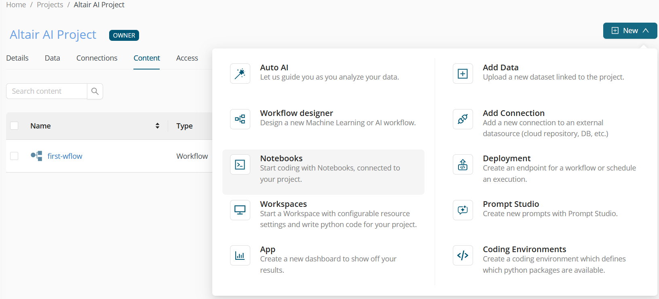
Task: Click the Workflow type cell for first-wflow
Action: point(192,156)
